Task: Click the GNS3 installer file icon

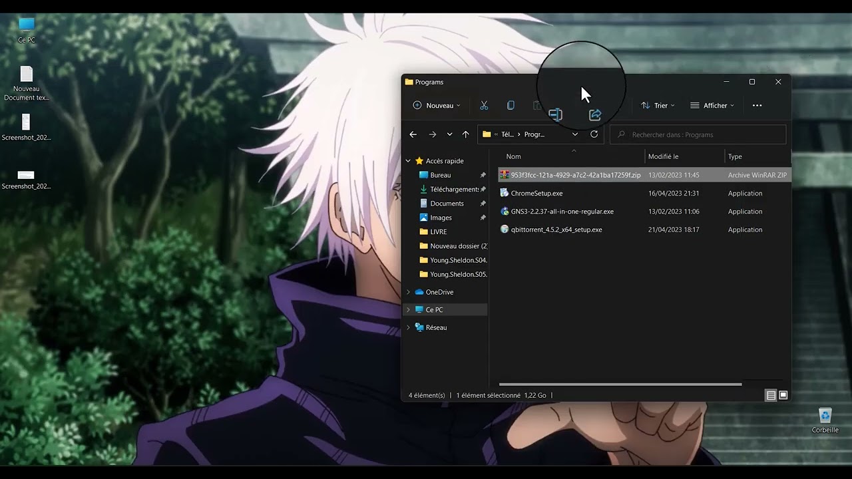Action: pyautogui.click(x=505, y=212)
